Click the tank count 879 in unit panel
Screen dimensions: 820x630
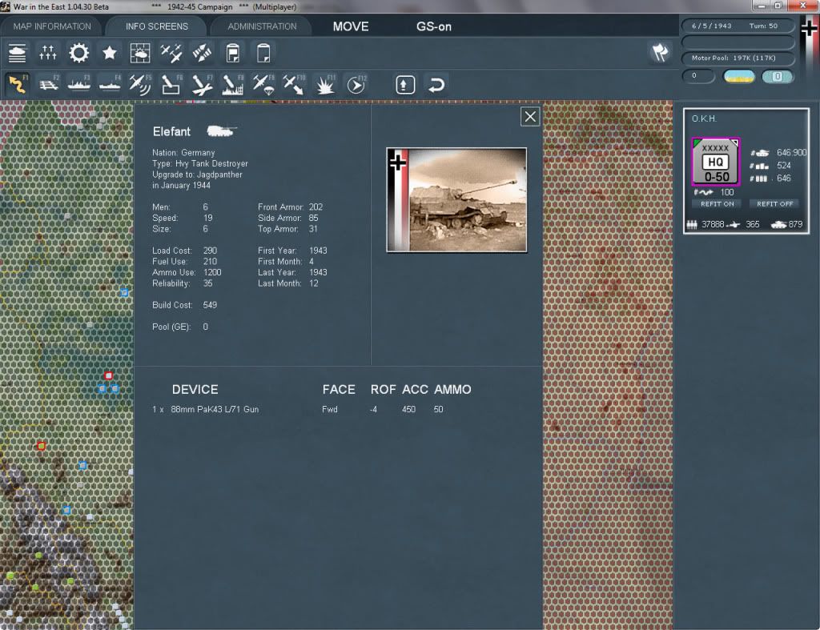tap(795, 224)
